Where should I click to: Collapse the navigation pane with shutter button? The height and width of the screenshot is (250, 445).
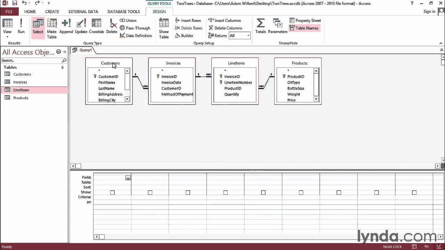point(65,52)
